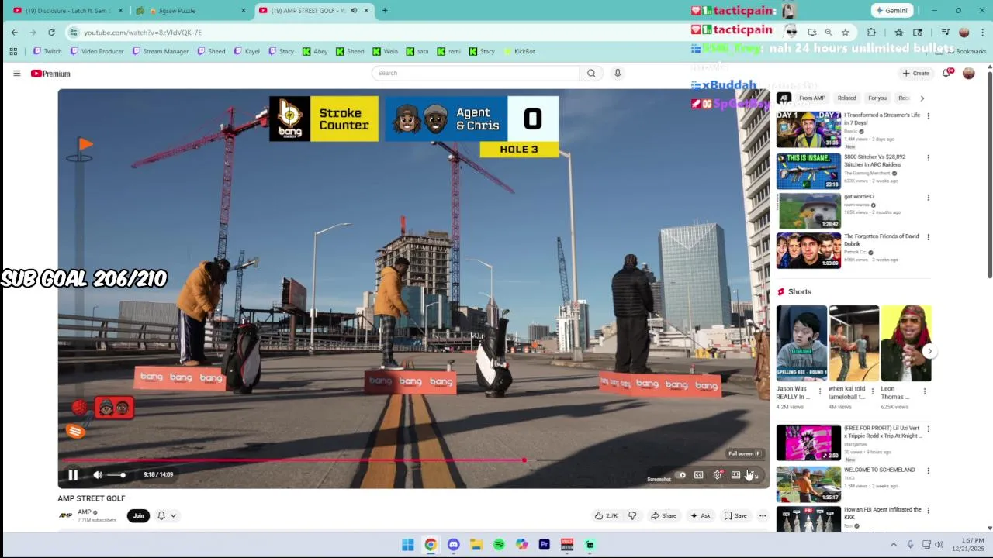This screenshot has height=558, width=993.
Task: Reload the current page
Action: tap(51, 33)
